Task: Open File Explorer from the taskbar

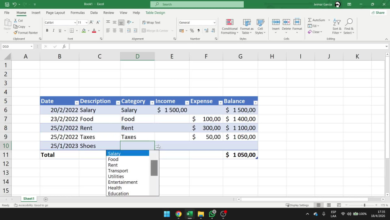Action: coord(201,214)
